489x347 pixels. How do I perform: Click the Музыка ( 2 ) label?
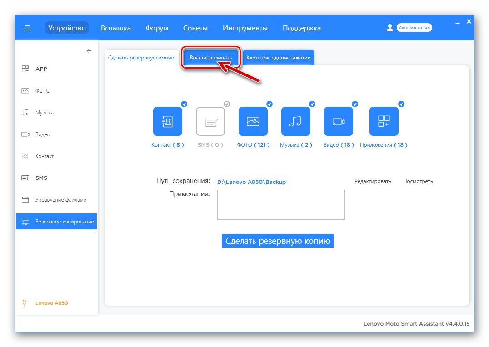click(x=296, y=145)
